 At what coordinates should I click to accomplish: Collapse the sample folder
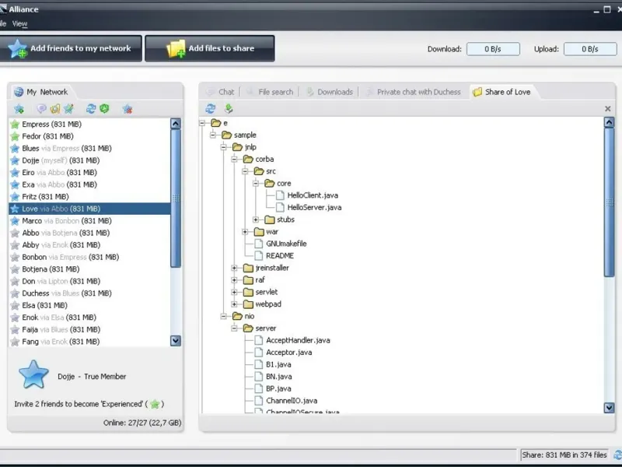coord(213,135)
